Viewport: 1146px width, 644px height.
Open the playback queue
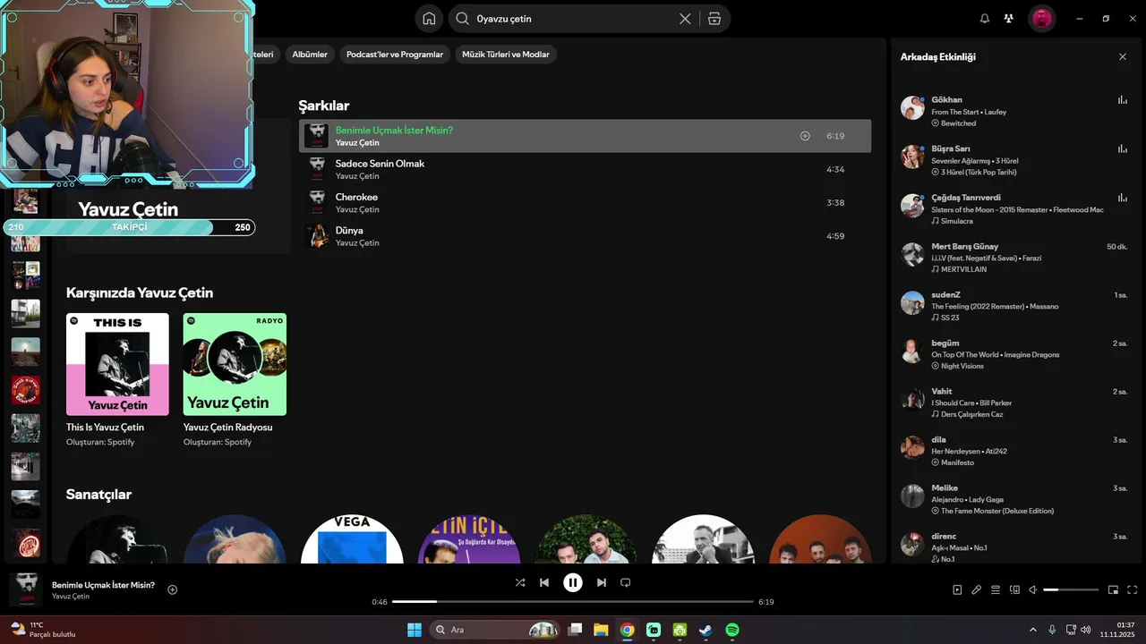(x=996, y=589)
